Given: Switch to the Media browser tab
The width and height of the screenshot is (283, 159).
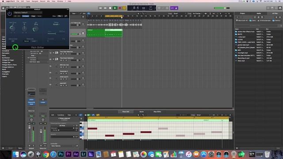Looking at the screenshot, I should [259, 14].
